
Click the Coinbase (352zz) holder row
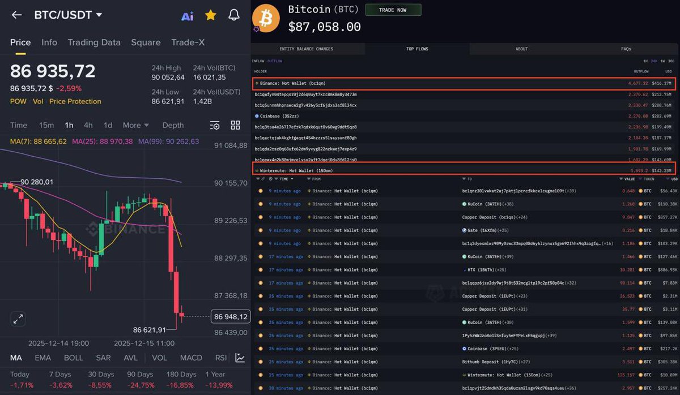tap(463, 116)
